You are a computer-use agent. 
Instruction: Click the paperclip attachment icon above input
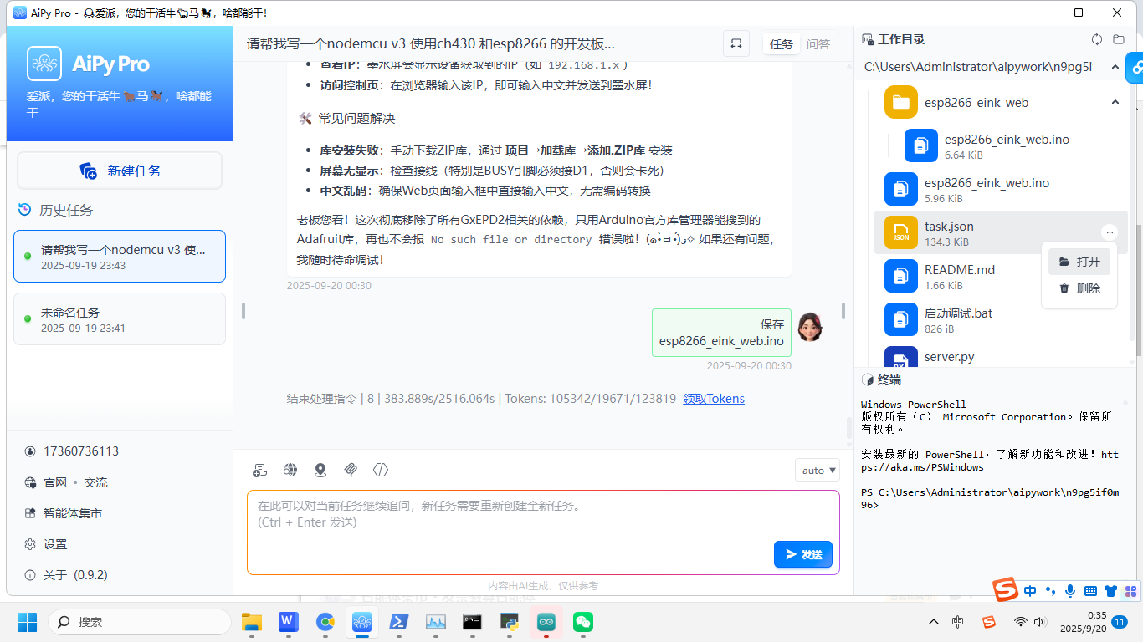point(351,470)
